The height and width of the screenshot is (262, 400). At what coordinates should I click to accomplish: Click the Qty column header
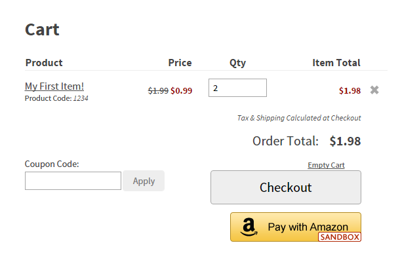pos(237,63)
